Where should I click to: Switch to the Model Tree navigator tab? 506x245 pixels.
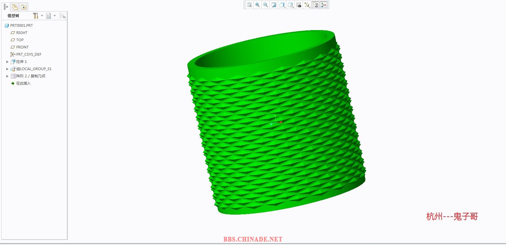(6, 7)
